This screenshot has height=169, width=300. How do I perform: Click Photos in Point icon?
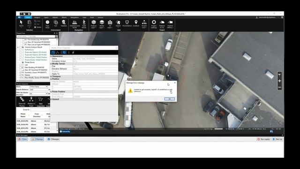(x=31, y=101)
